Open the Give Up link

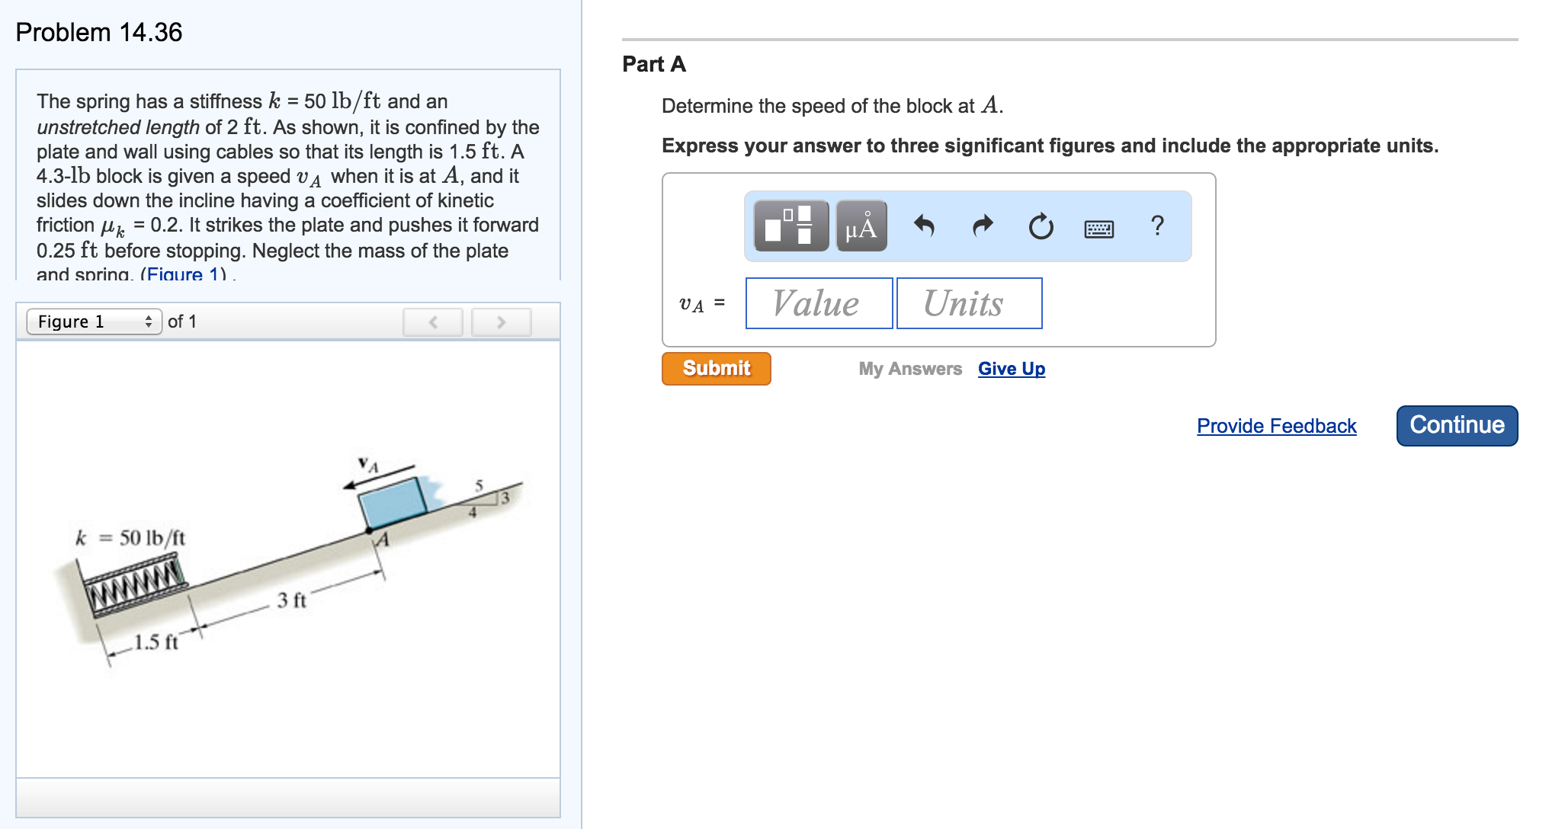[1012, 369]
